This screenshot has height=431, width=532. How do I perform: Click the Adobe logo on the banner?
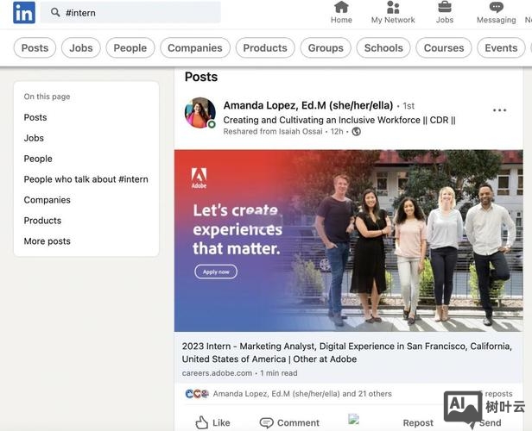[199, 178]
